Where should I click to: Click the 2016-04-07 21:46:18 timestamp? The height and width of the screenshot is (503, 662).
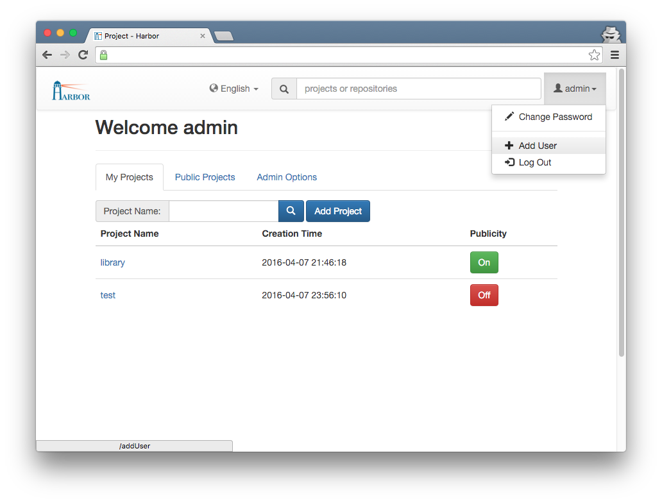tap(304, 262)
